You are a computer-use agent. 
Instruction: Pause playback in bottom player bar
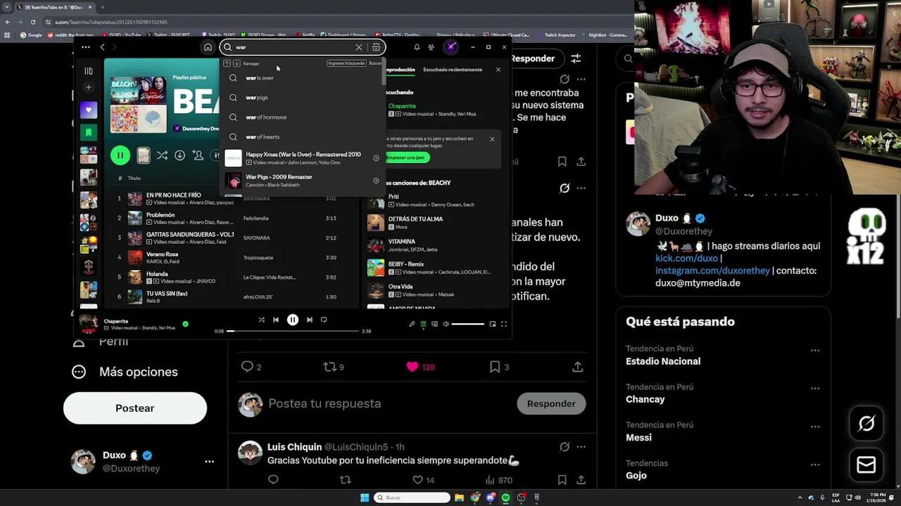pos(293,320)
